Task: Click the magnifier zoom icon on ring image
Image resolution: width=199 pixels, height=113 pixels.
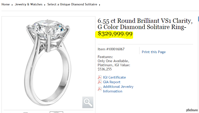Action: [x=88, y=102]
